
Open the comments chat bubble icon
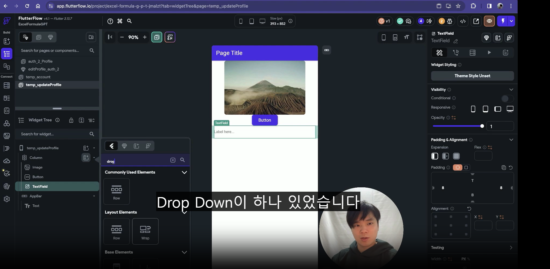pos(408,21)
